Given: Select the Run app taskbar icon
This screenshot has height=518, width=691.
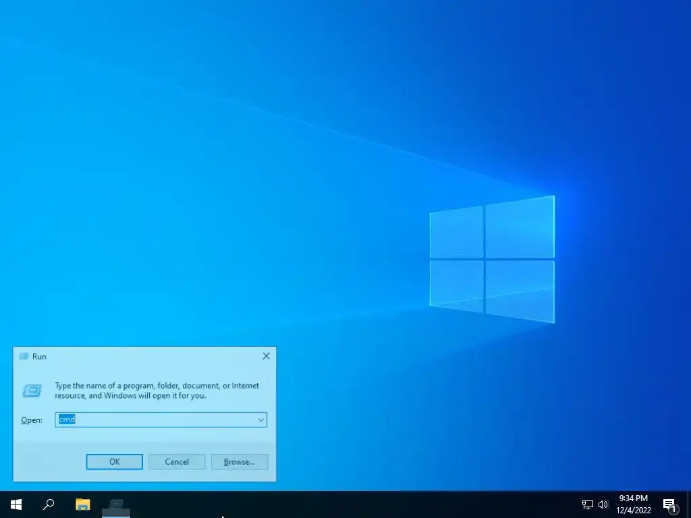Looking at the screenshot, I should (x=116, y=505).
